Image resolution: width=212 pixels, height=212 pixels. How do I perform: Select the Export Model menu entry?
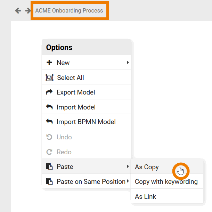(x=76, y=92)
